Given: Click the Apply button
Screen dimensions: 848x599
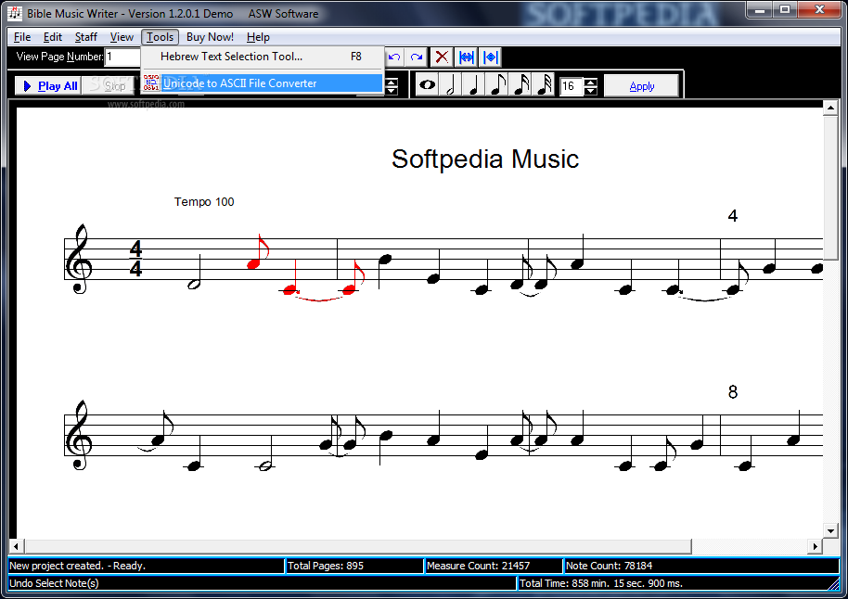Looking at the screenshot, I should pos(641,86).
